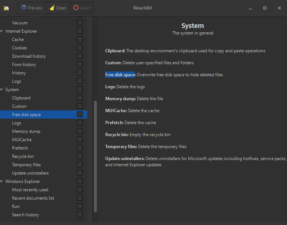
Task: Select the Search history item
Action: 25,215
